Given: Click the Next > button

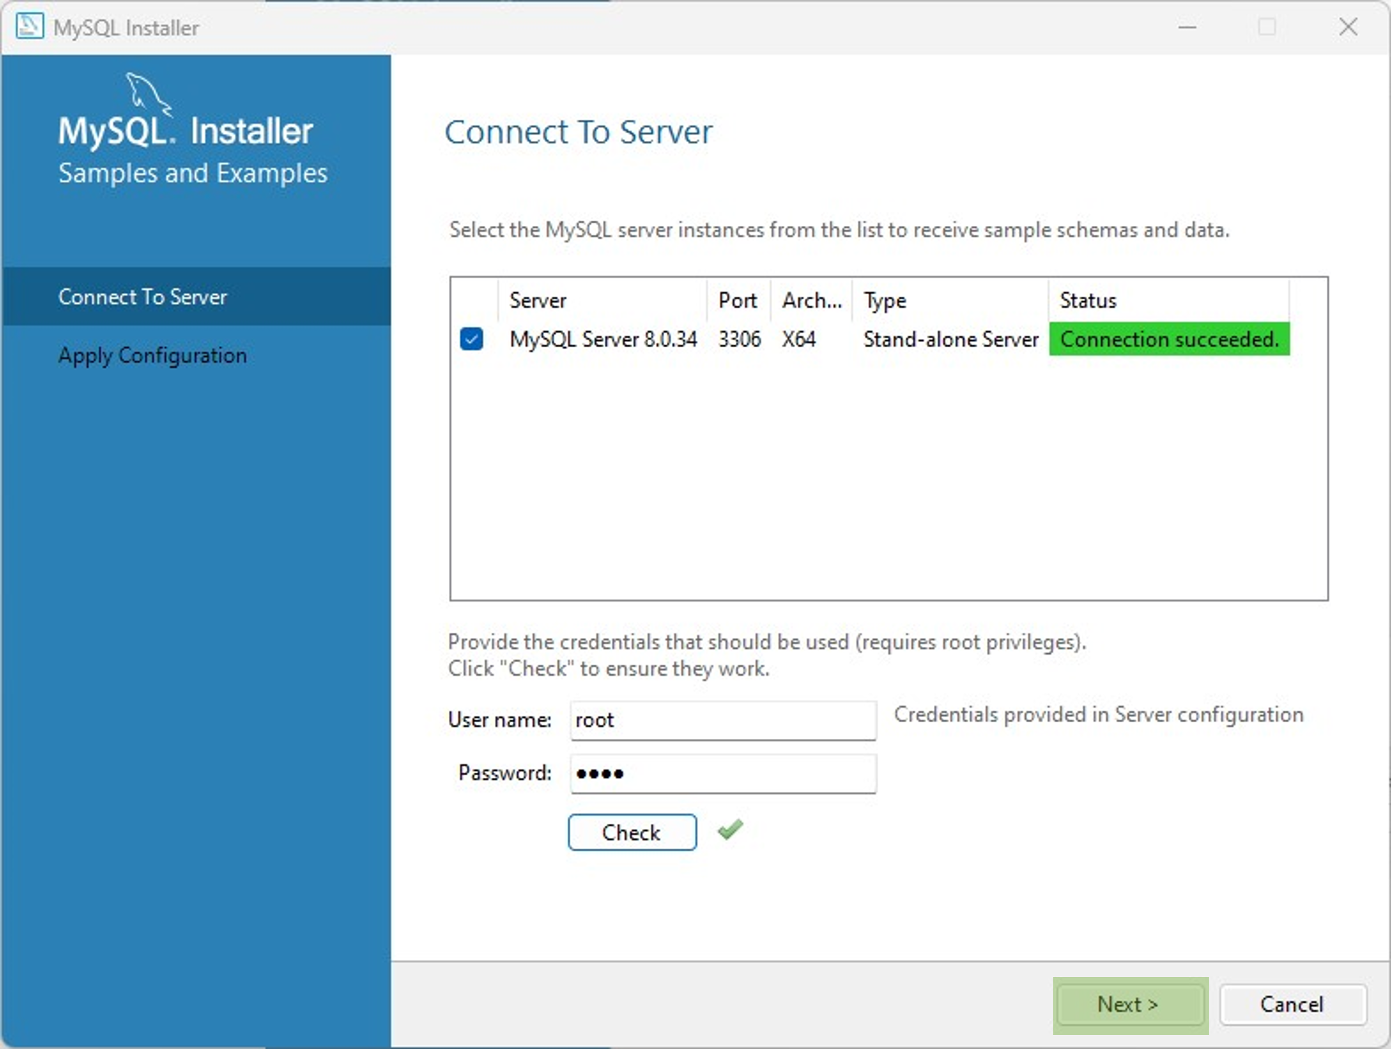Looking at the screenshot, I should (1129, 1004).
